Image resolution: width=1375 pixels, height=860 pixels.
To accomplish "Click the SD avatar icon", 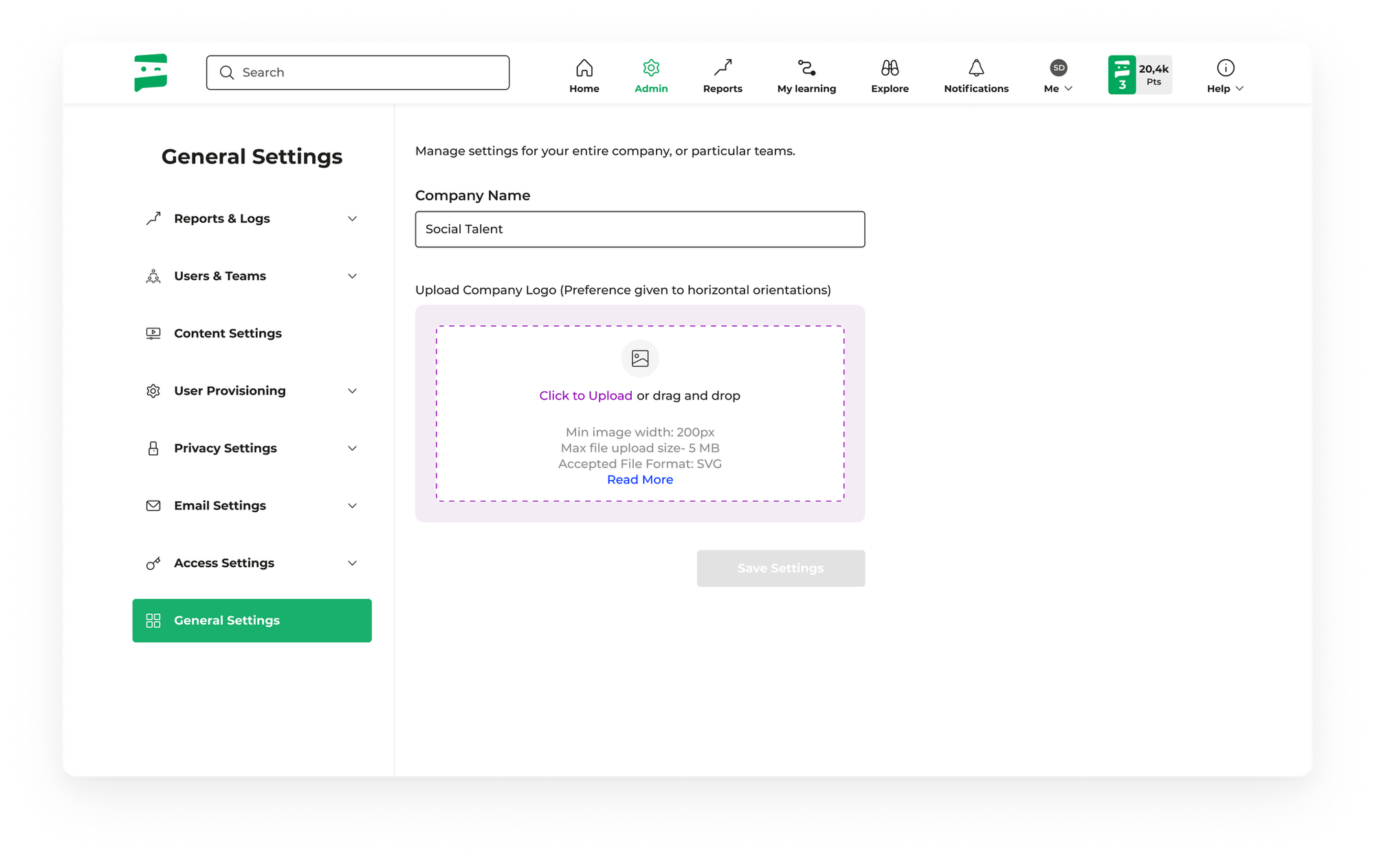I will click(x=1059, y=67).
